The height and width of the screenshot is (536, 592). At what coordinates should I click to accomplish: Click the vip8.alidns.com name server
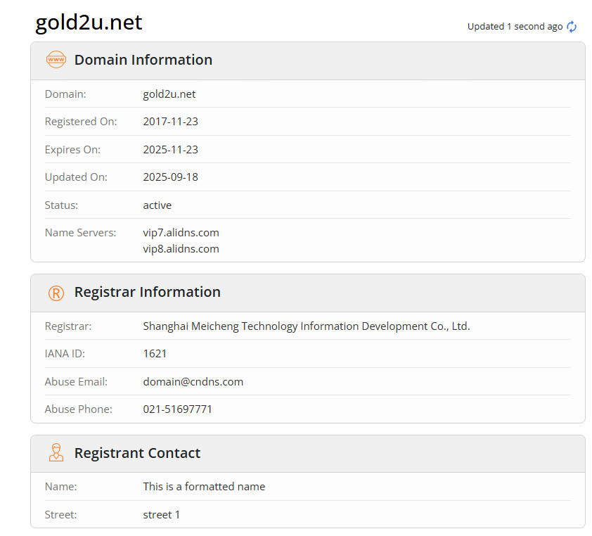coord(181,249)
